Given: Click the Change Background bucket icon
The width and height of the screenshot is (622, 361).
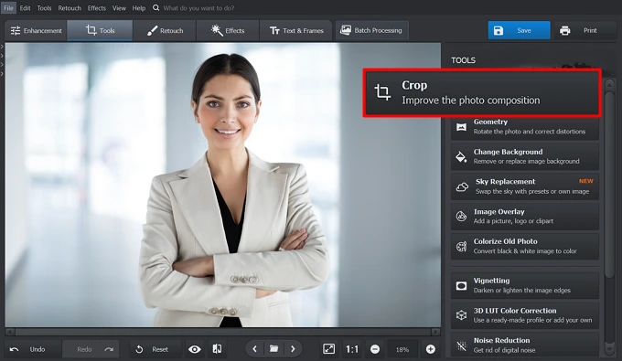Looking at the screenshot, I should 461,157.
